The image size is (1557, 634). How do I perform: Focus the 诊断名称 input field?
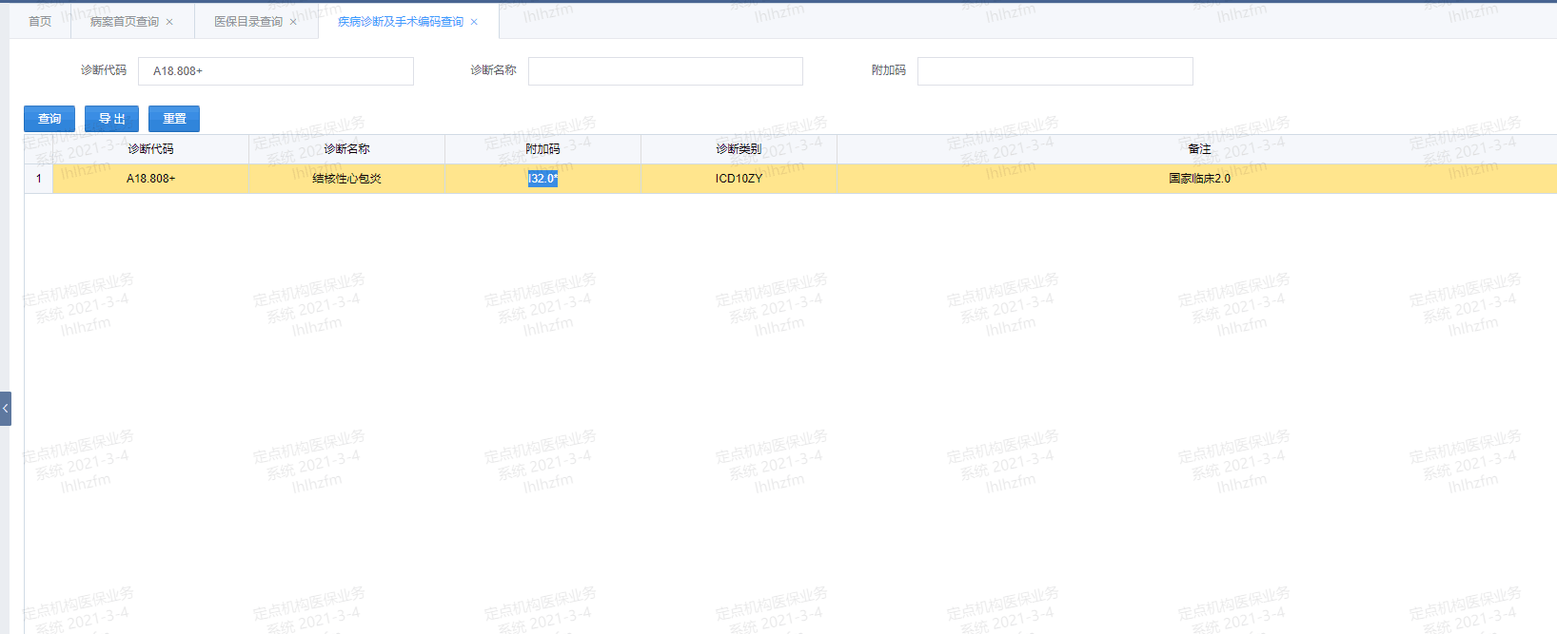[x=665, y=71]
